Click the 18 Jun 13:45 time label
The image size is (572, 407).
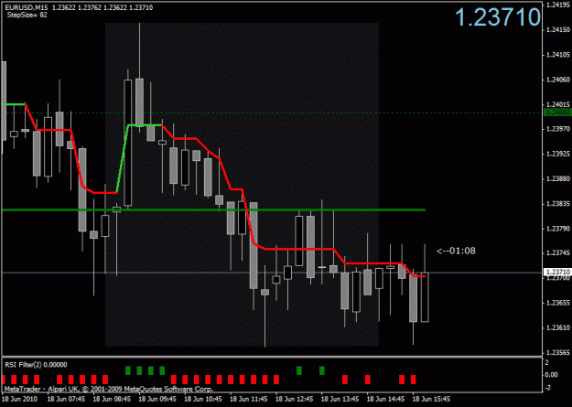pyautogui.click(x=340, y=399)
